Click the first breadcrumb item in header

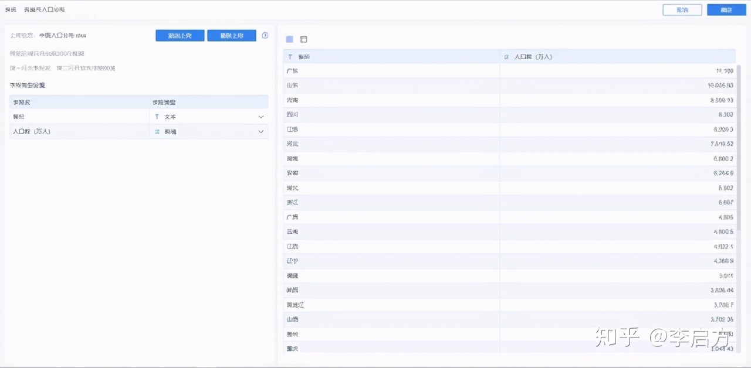click(11, 10)
